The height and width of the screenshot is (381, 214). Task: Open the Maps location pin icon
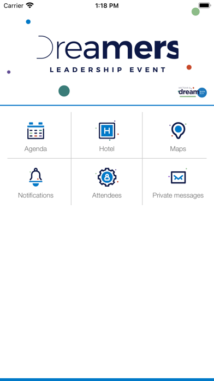pyautogui.click(x=178, y=130)
